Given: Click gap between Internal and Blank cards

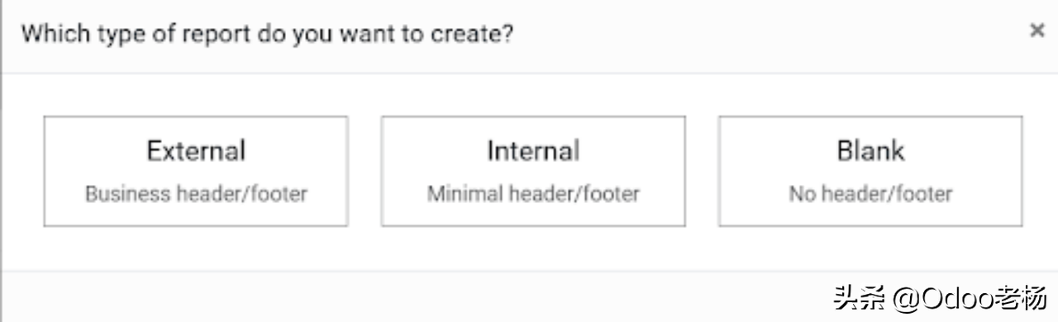Looking at the screenshot, I should pos(702,171).
